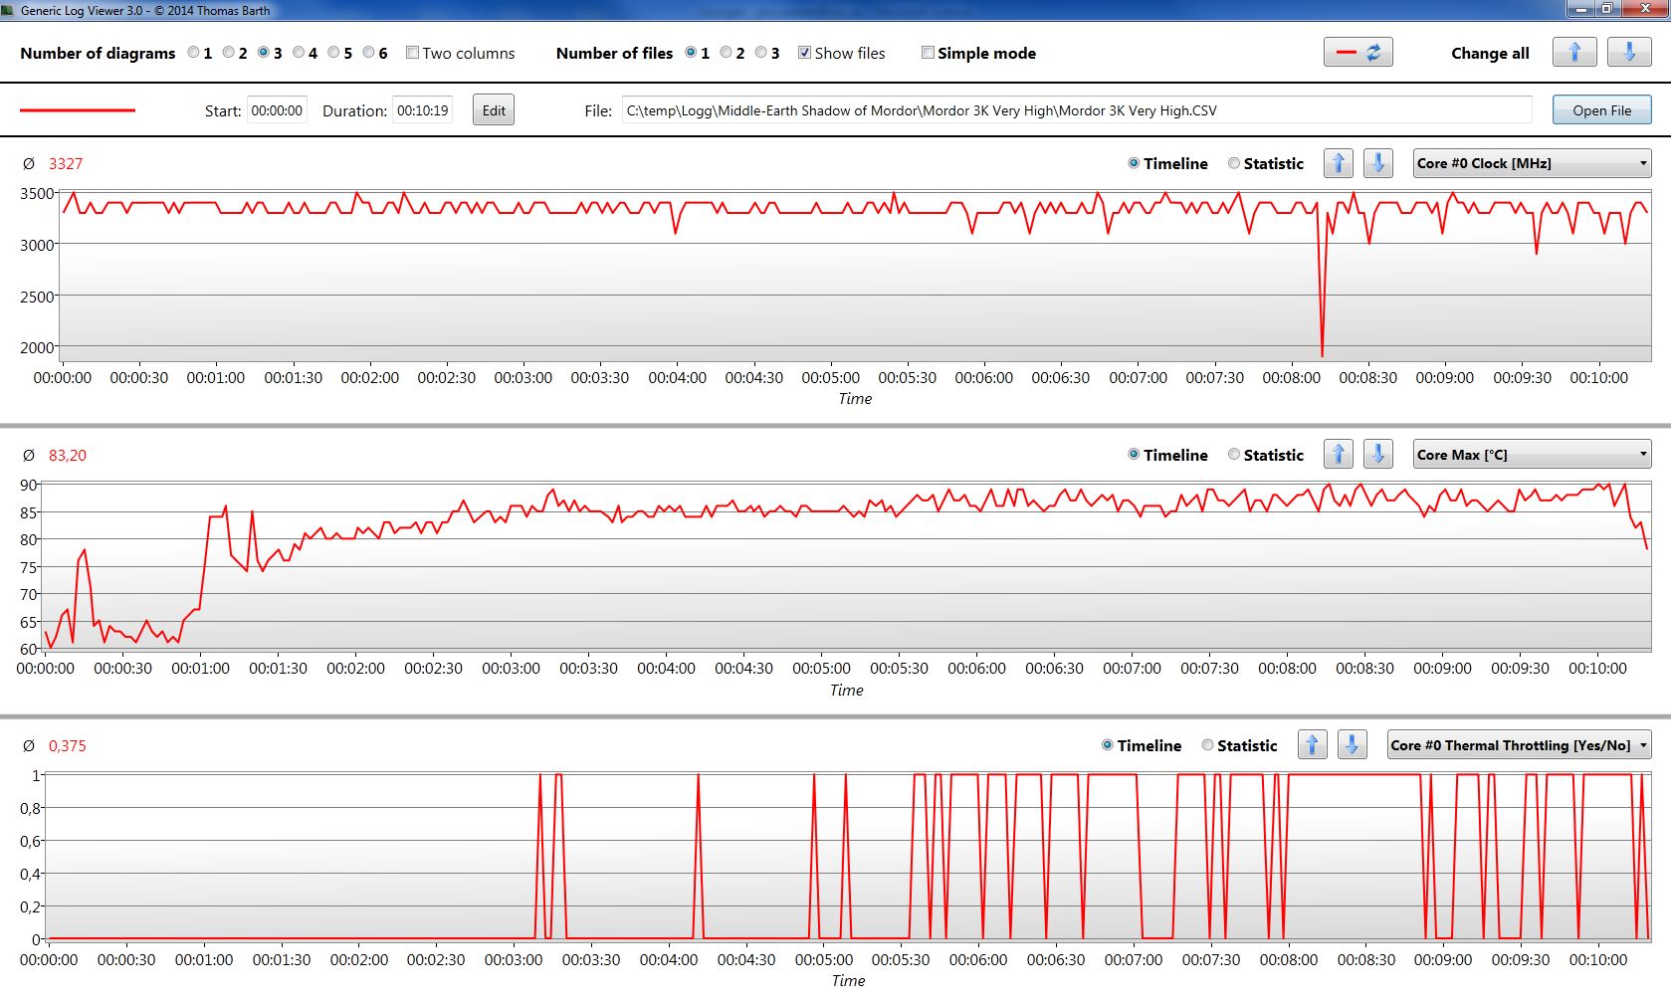Click the Change all up arrow
This screenshot has height=1004, width=1671.
(x=1574, y=53)
